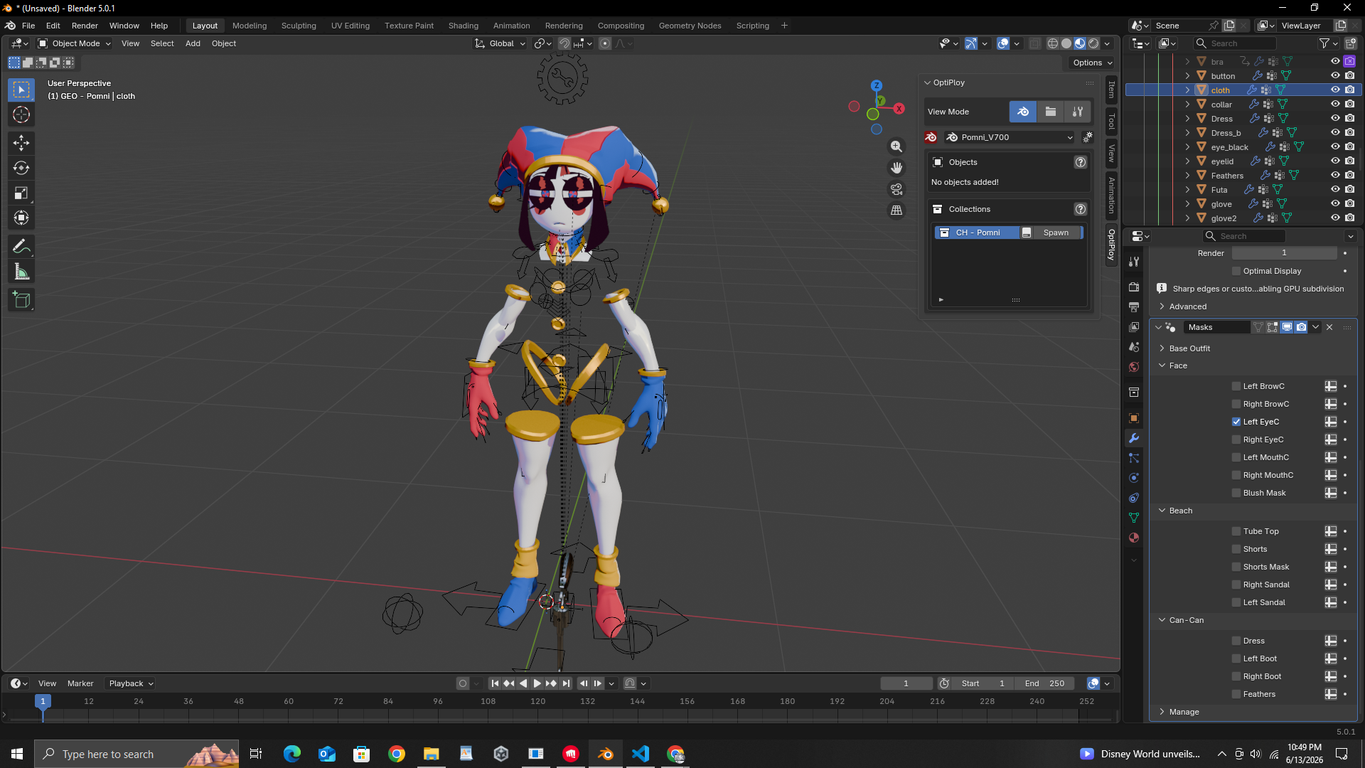Image resolution: width=1365 pixels, height=768 pixels.
Task: Enable the Blush Mask checkbox
Action: [1236, 493]
